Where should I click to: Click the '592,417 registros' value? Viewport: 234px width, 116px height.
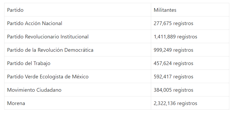tap(173, 77)
